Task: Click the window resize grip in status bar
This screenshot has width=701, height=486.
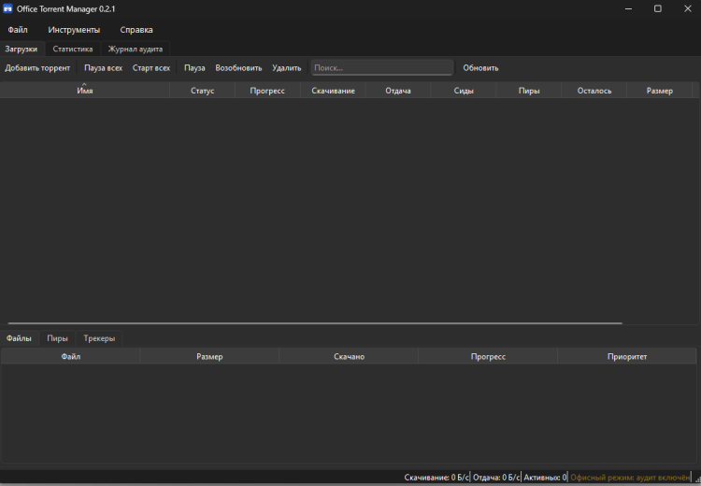Action: point(697,479)
